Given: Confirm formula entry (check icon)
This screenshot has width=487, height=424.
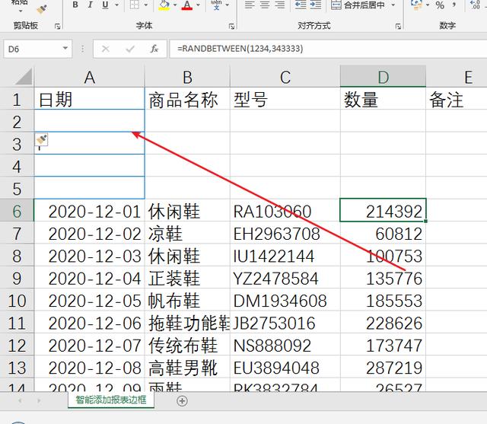Looking at the screenshot, I should point(130,49).
